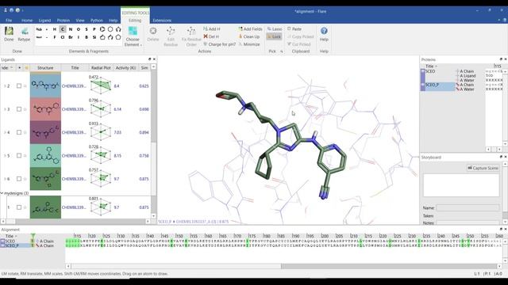Click the Alignment panel horizontal scrollbar

283,266
